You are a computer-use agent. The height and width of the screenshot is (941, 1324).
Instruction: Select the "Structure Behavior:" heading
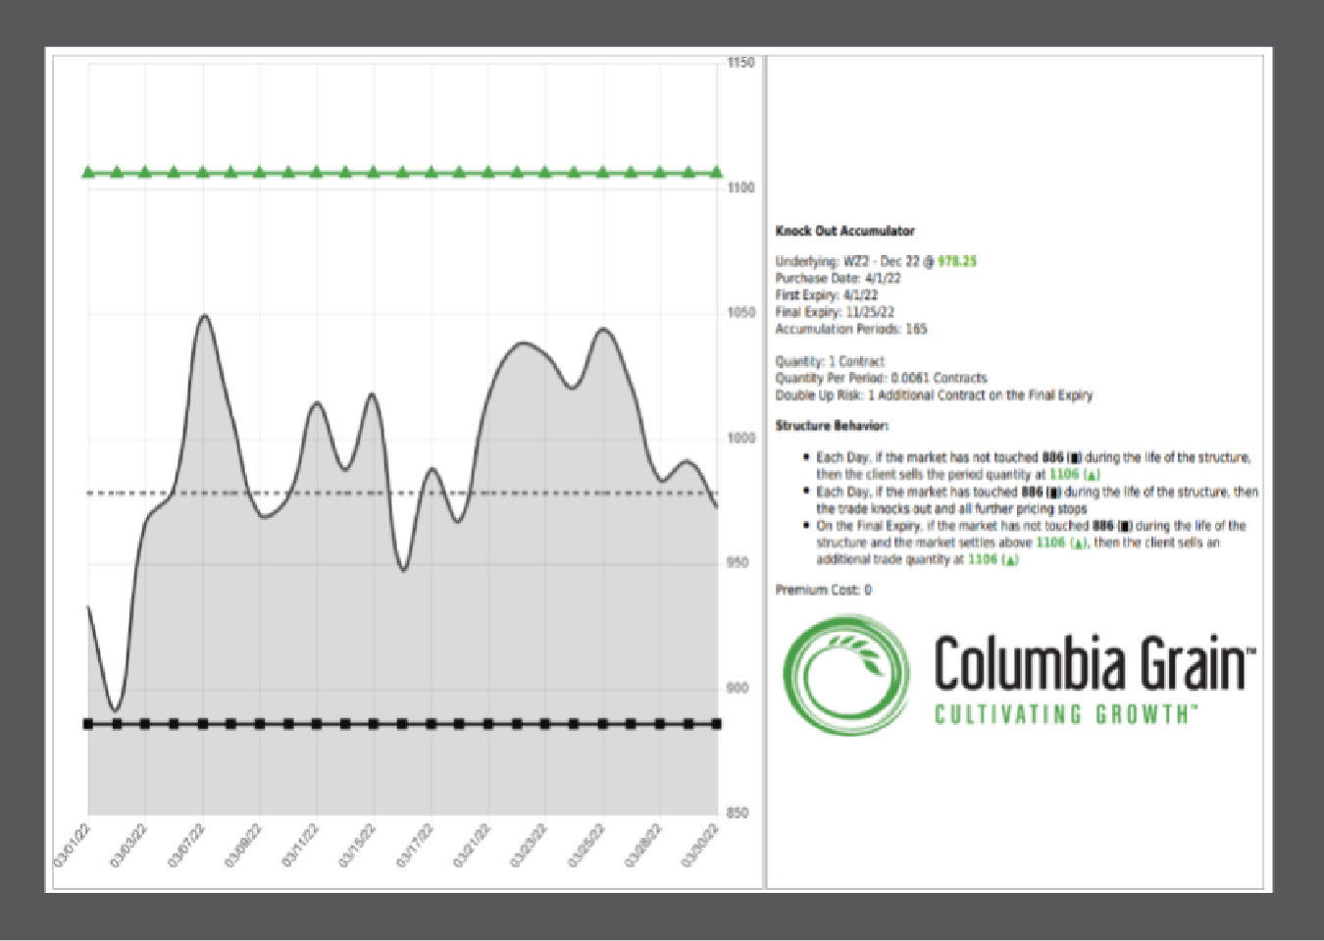832,426
